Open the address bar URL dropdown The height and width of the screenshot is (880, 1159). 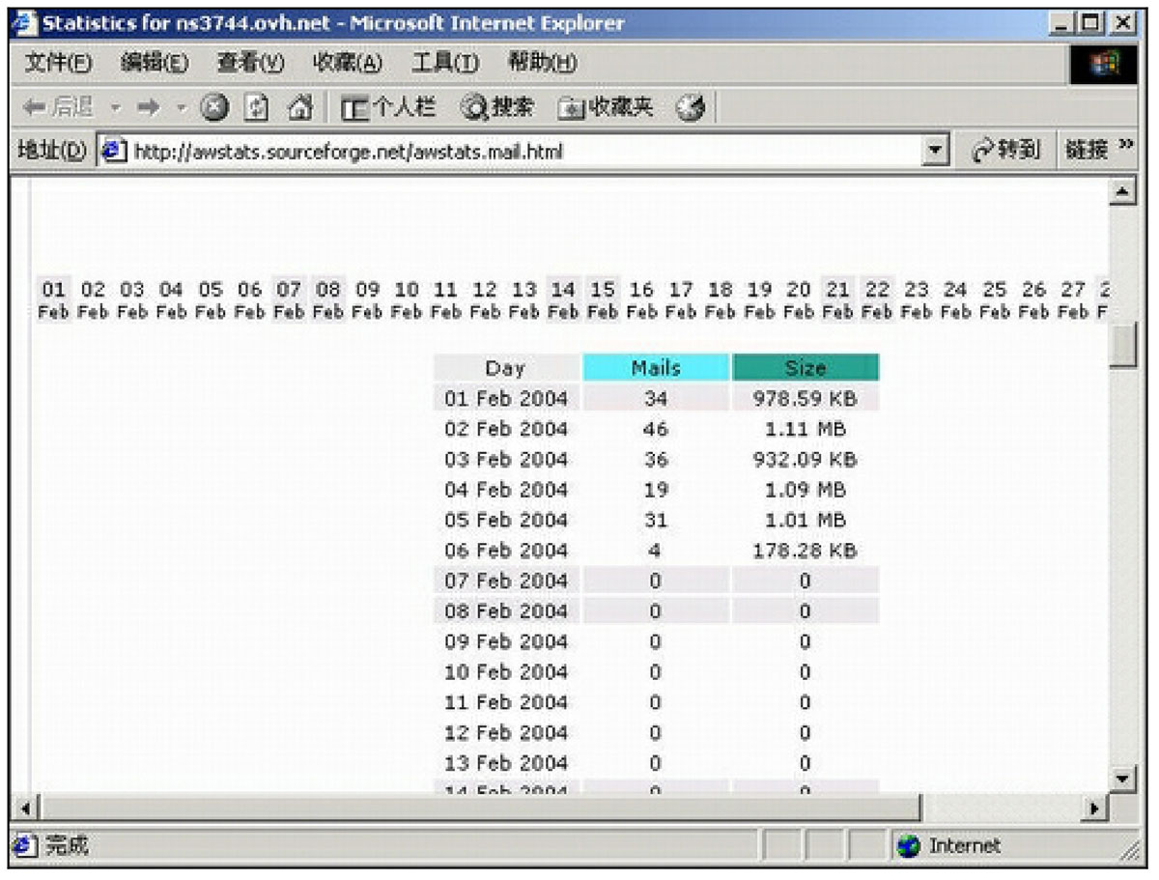point(935,152)
